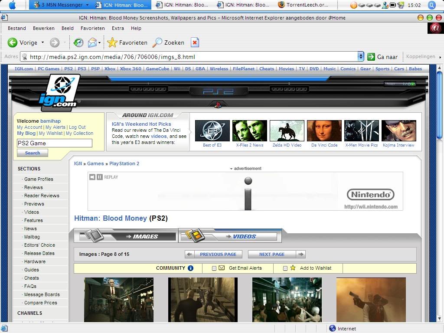444x333 pixels.
Task: Open the Extra menu
Action: 118,28
